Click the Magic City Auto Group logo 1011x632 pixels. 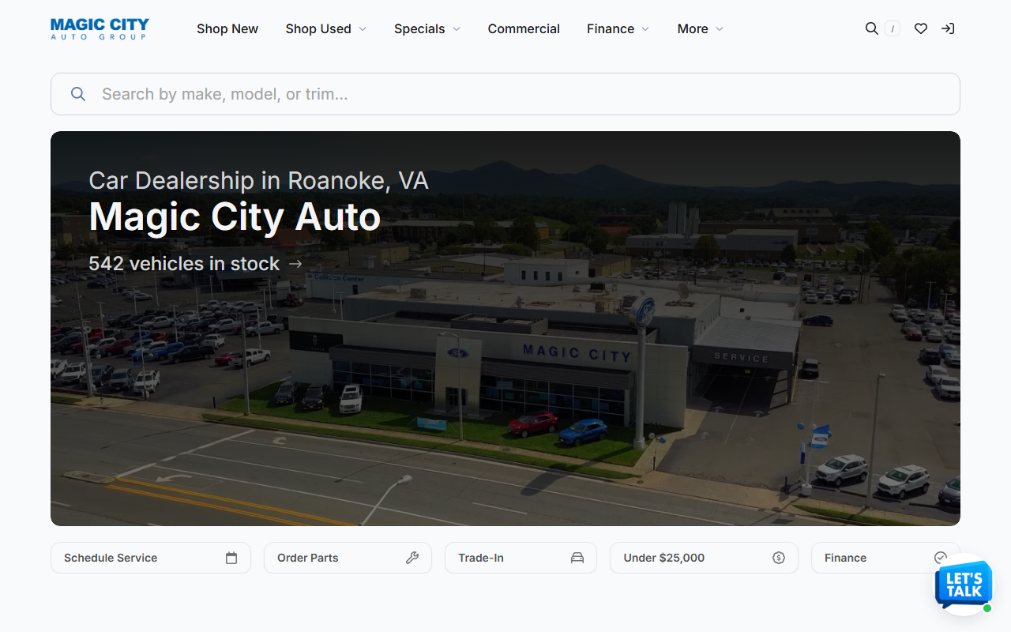pos(100,28)
